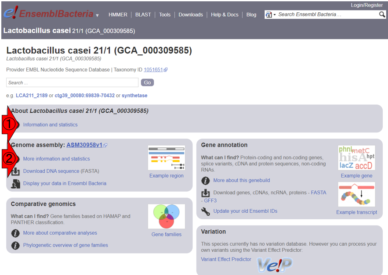Click the magnifying glass search icon
The height and width of the screenshot is (275, 388).
[382, 14]
